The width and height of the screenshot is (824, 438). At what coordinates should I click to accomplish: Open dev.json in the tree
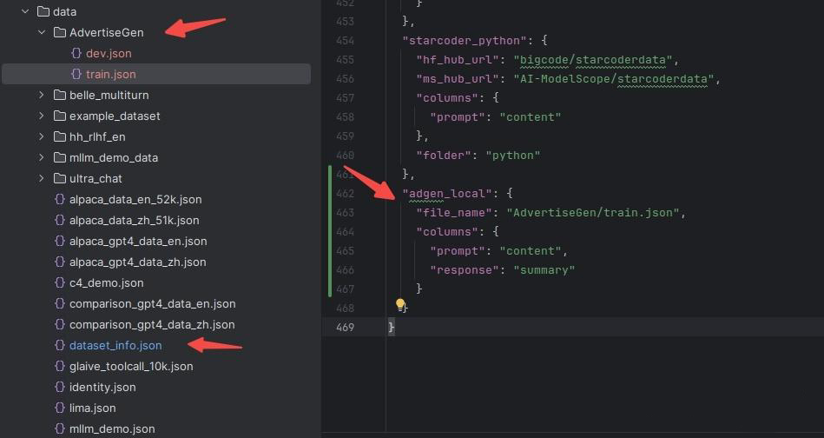click(x=109, y=53)
